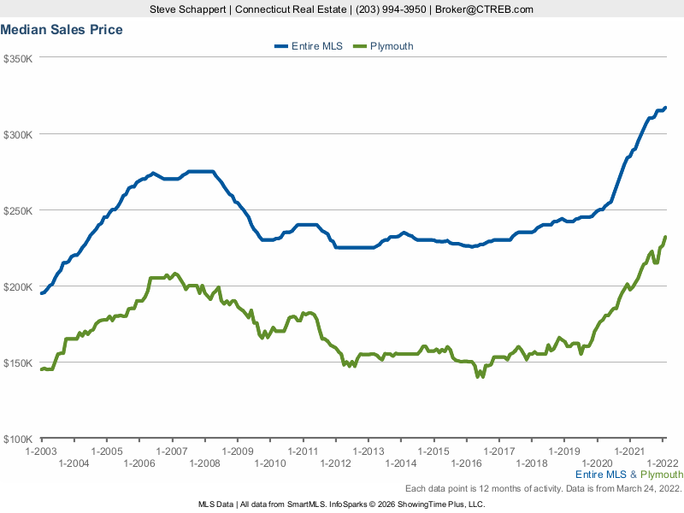Click blue Entire MLS text at bottom right

pyautogui.click(x=601, y=475)
